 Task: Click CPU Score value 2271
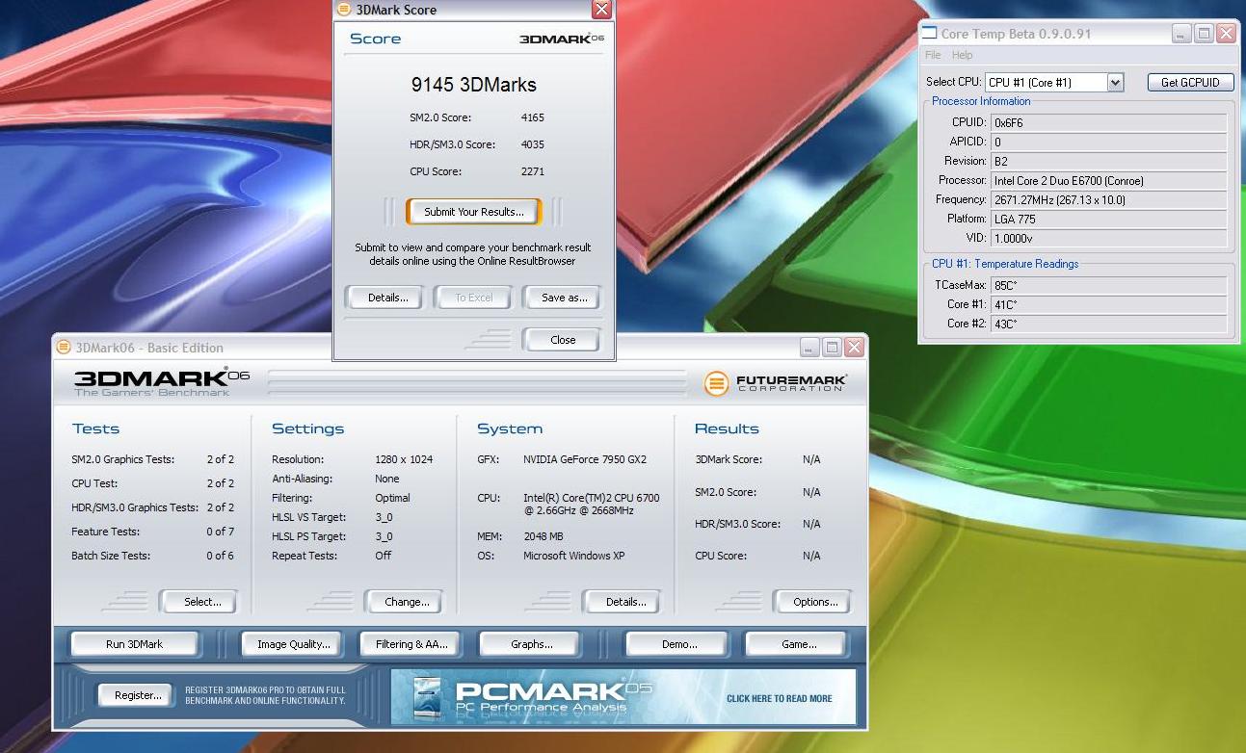click(x=533, y=171)
